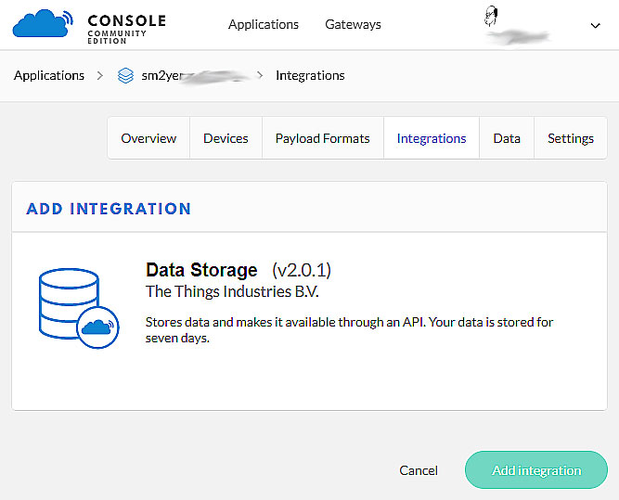Click the Add integration button

(x=536, y=470)
